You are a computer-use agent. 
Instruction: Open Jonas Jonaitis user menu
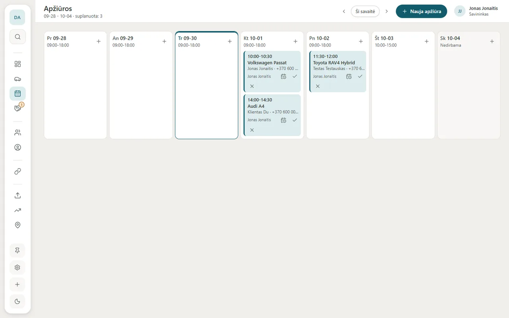pos(477,11)
